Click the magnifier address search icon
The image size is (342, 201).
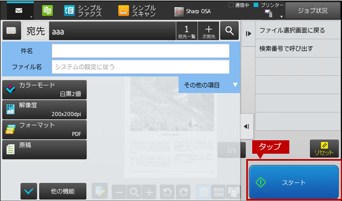click(x=230, y=31)
